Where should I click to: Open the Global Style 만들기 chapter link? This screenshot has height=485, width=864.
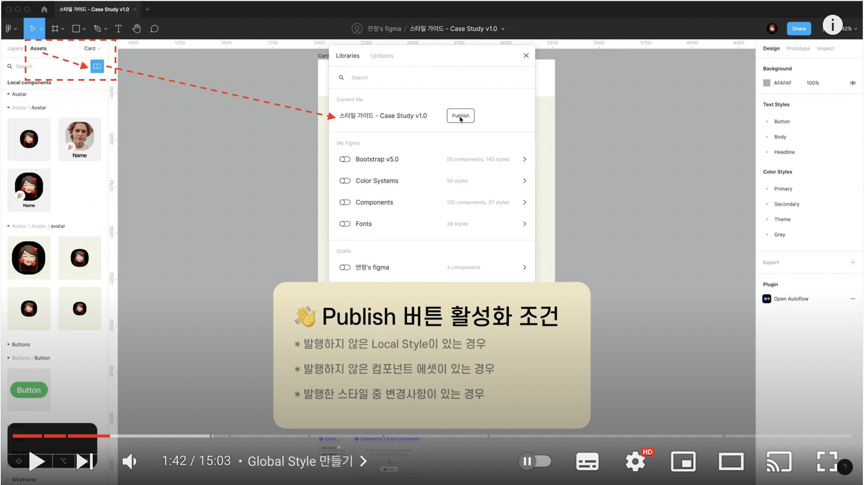[x=307, y=461]
